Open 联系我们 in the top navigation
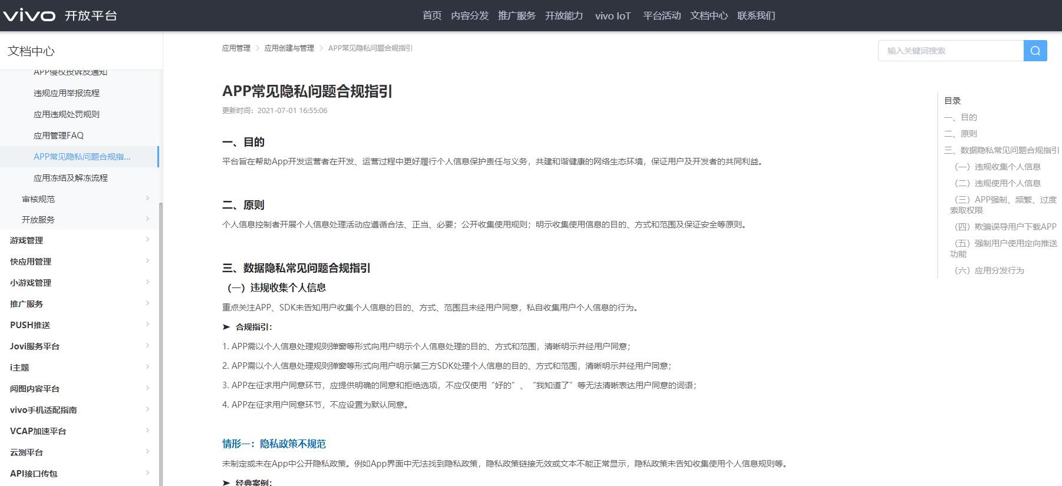Image resolution: width=1062 pixels, height=486 pixels. coord(756,16)
